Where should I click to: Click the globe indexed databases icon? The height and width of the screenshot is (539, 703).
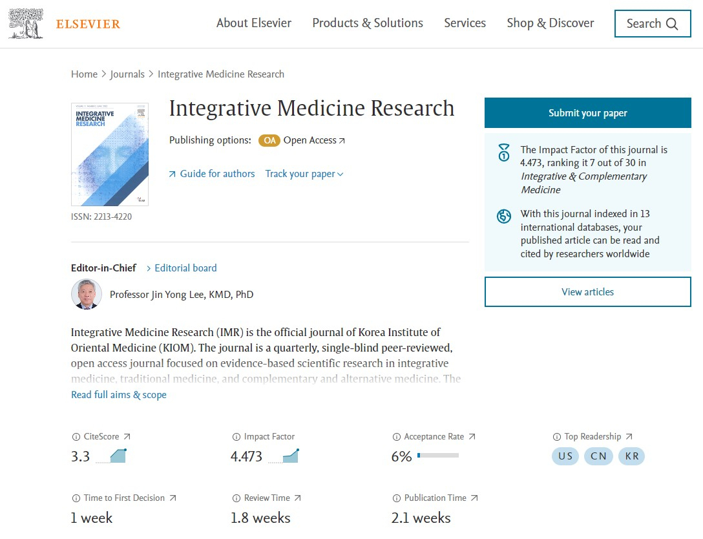click(504, 216)
